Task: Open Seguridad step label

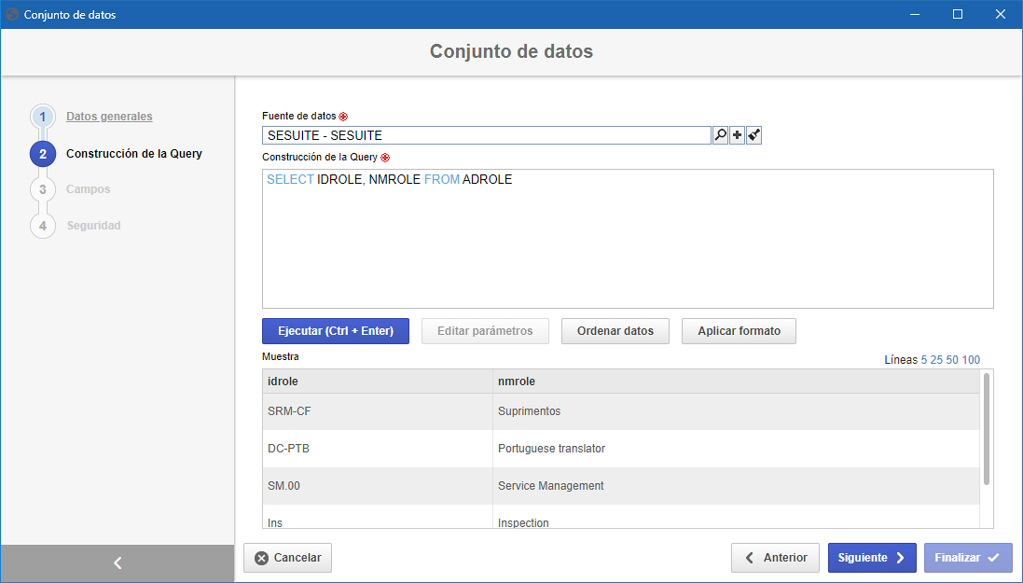Action: click(93, 225)
